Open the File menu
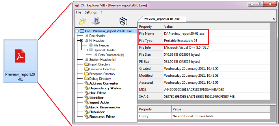 [x=78, y=12]
